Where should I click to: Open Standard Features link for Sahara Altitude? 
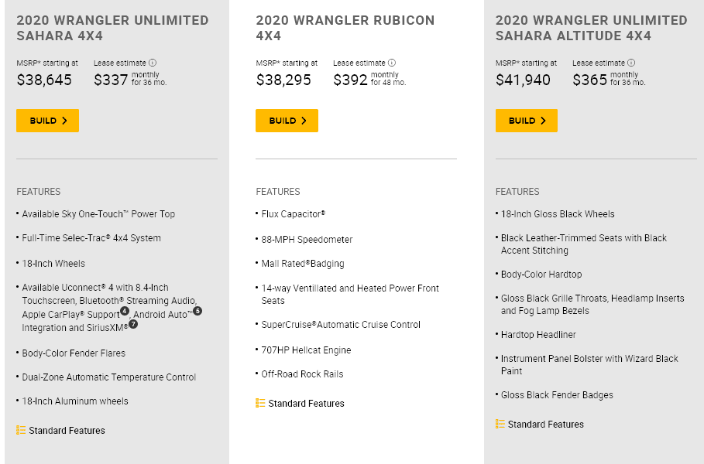pos(545,424)
